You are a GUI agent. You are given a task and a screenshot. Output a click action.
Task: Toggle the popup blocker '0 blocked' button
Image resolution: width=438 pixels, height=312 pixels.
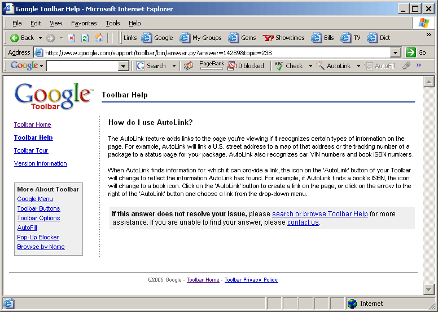point(246,66)
